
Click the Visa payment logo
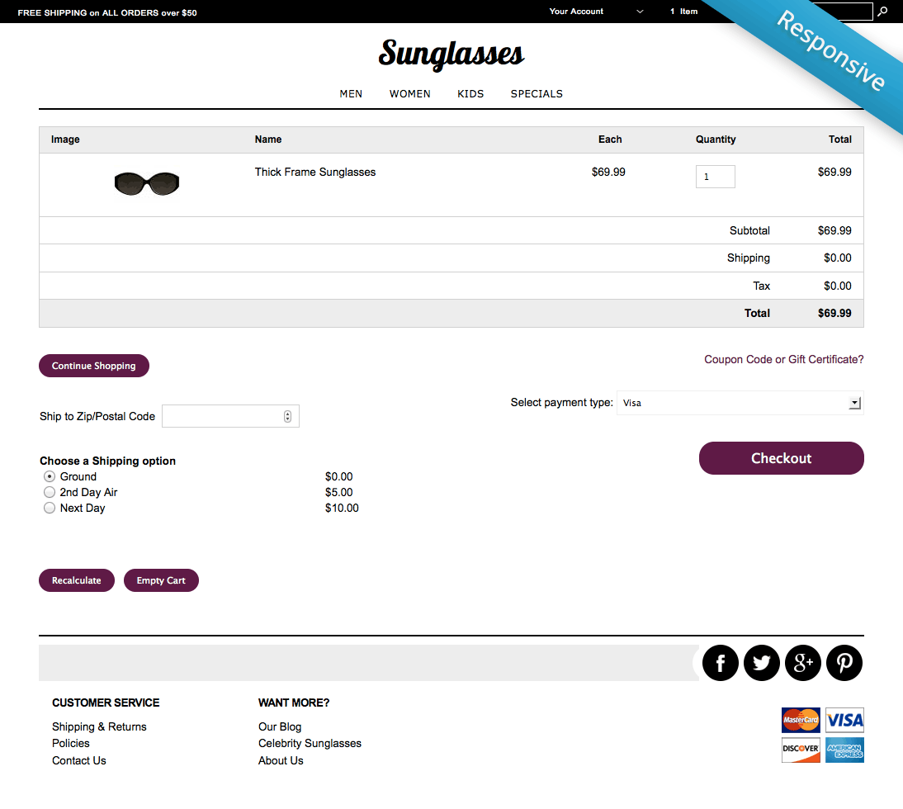[844, 720]
